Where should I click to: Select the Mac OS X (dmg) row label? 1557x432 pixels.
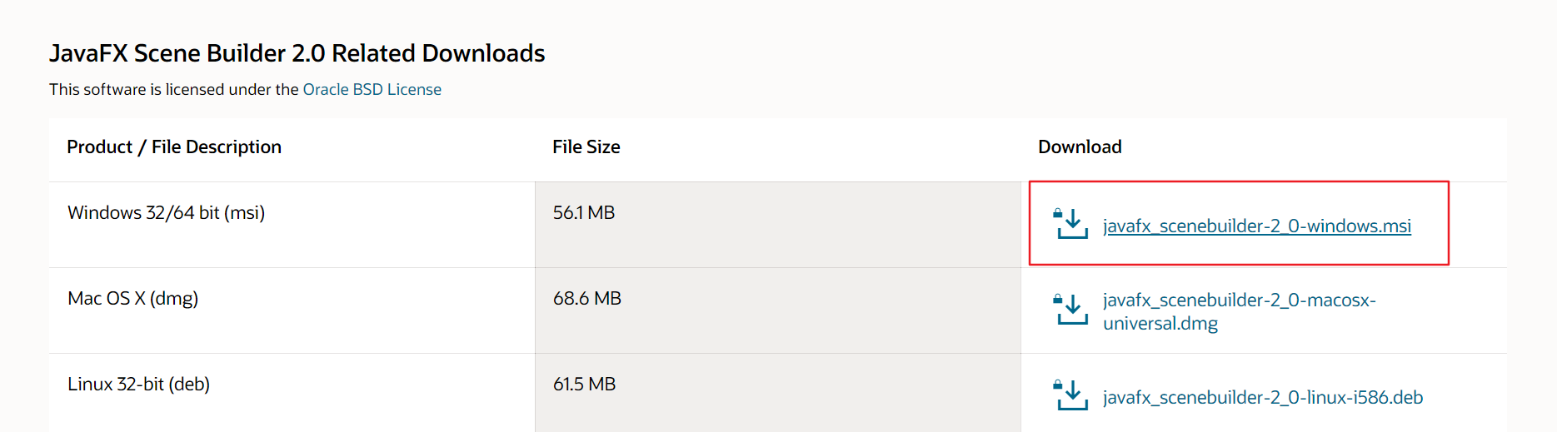click(x=133, y=298)
